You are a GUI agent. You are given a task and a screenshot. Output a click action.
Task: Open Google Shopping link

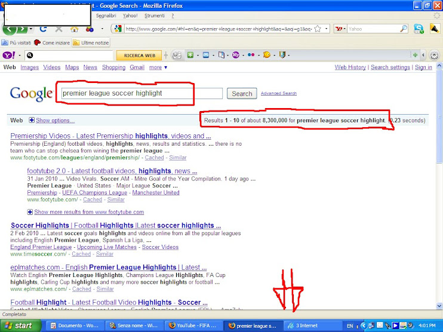pos(113,67)
